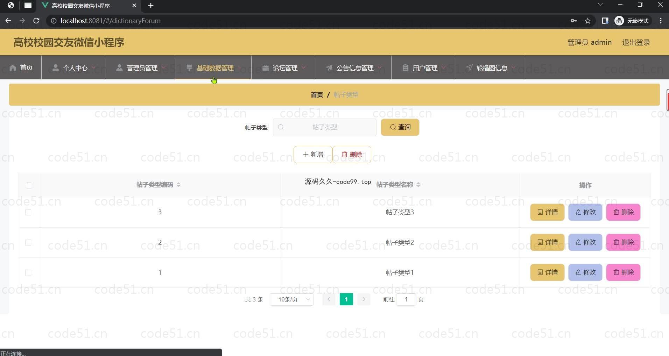Open the browser three-dot menu
This screenshot has height=356, width=669.
661,21
